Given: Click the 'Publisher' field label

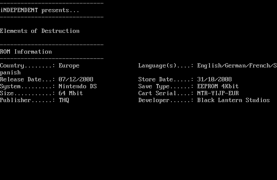Looking at the screenshot, I should click(16, 100).
